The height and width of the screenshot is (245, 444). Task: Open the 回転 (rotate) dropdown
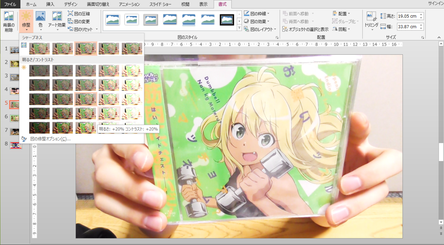click(x=341, y=29)
